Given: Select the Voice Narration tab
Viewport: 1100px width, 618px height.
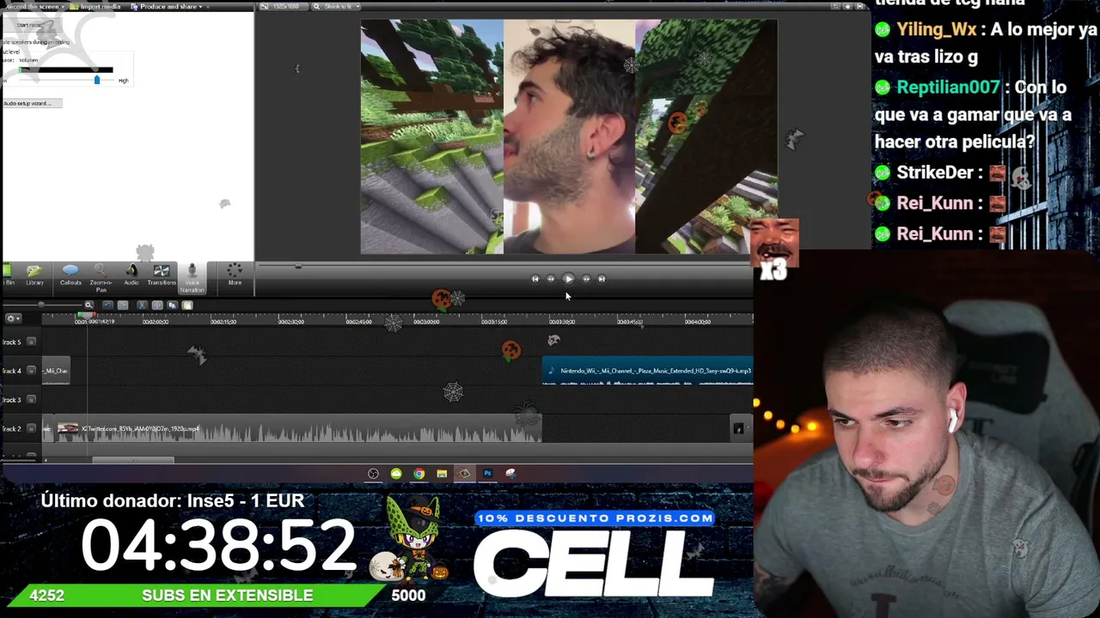Looking at the screenshot, I should click(x=192, y=278).
